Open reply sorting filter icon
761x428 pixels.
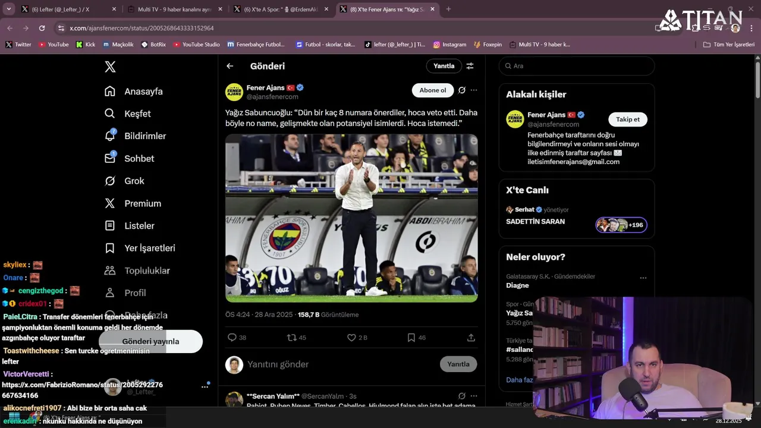[470, 66]
